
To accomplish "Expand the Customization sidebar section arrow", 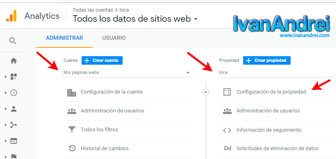I will click(6, 77).
